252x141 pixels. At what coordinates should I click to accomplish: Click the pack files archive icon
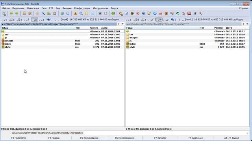pos(24,13)
